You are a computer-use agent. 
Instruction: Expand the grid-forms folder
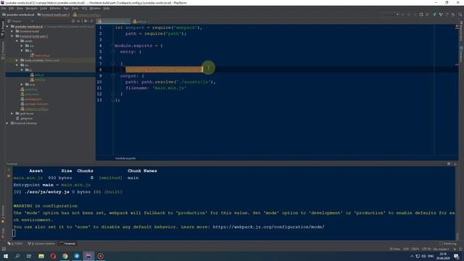(12, 114)
